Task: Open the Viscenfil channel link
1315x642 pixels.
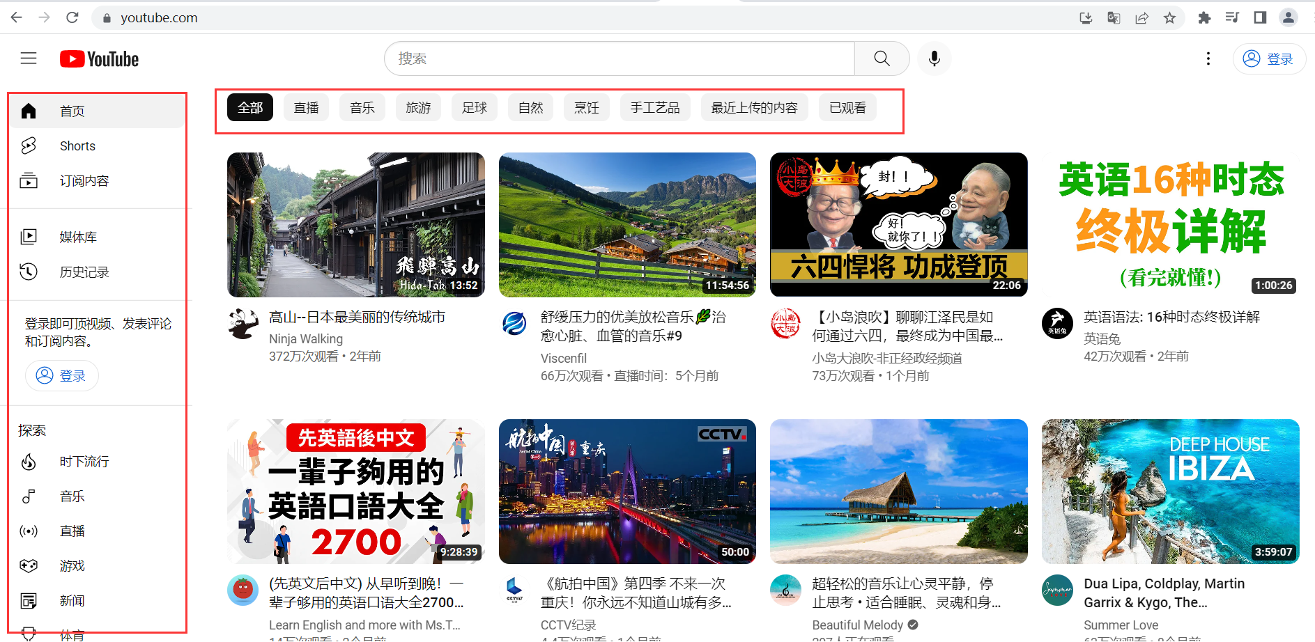Action: tap(564, 357)
